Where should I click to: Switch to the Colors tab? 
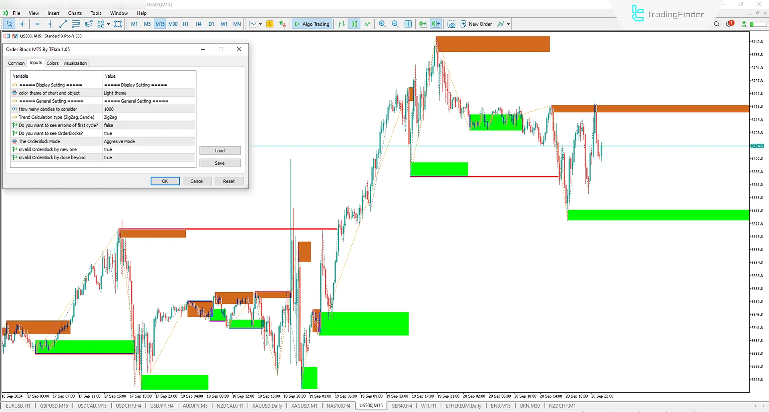point(52,63)
